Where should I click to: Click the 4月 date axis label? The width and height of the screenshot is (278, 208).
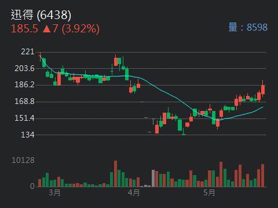click(134, 192)
